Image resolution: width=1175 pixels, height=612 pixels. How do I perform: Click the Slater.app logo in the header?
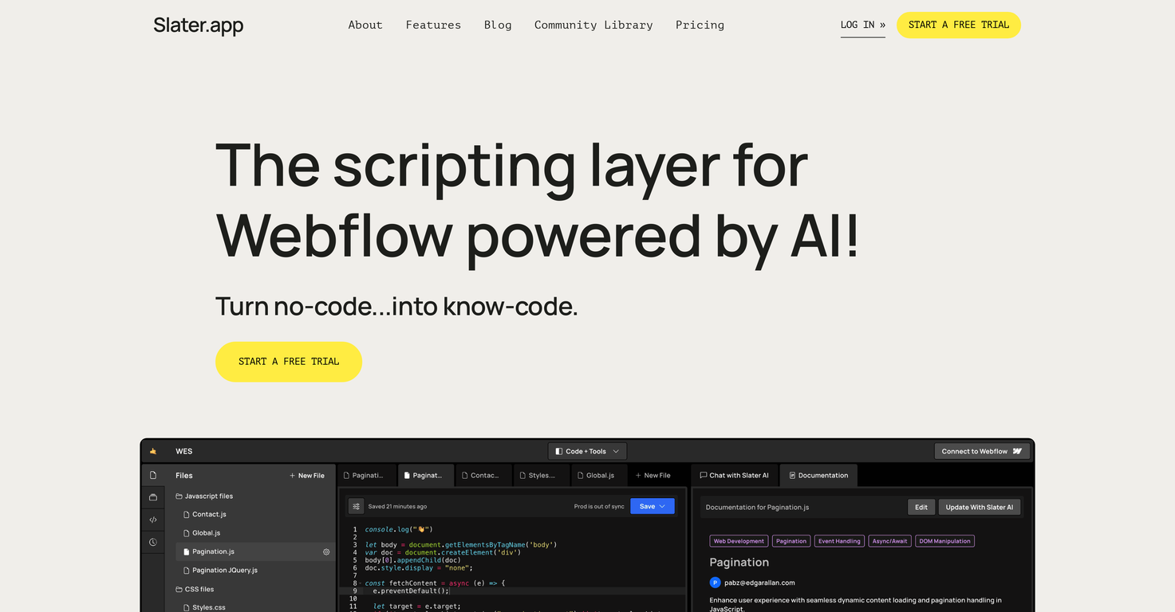point(199,25)
